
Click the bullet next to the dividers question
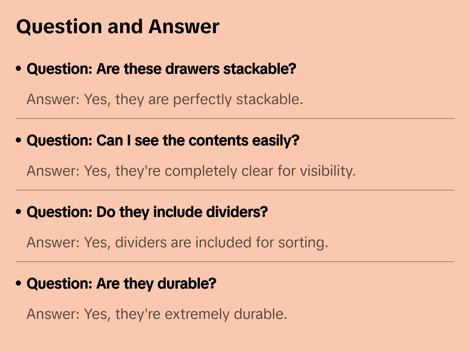pos(19,212)
